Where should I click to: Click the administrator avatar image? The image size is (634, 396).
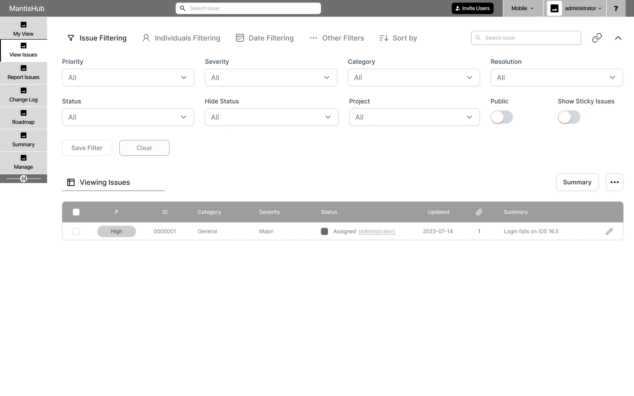(554, 8)
